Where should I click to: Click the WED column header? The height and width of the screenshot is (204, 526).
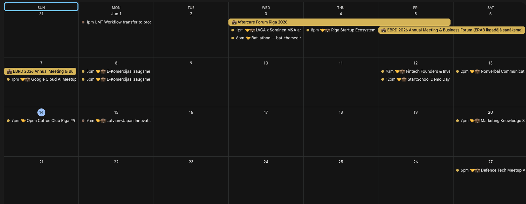266,8
